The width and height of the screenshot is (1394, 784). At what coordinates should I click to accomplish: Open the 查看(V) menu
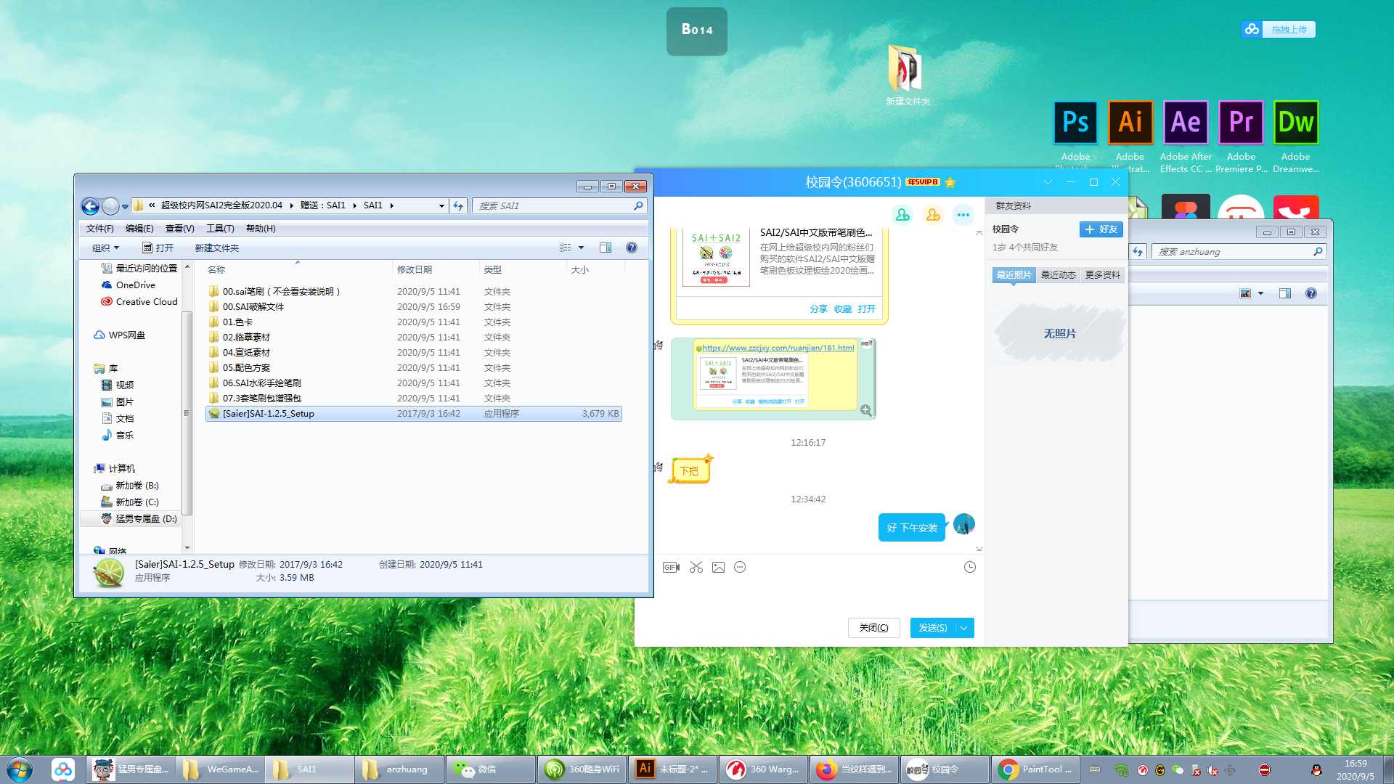180,228
